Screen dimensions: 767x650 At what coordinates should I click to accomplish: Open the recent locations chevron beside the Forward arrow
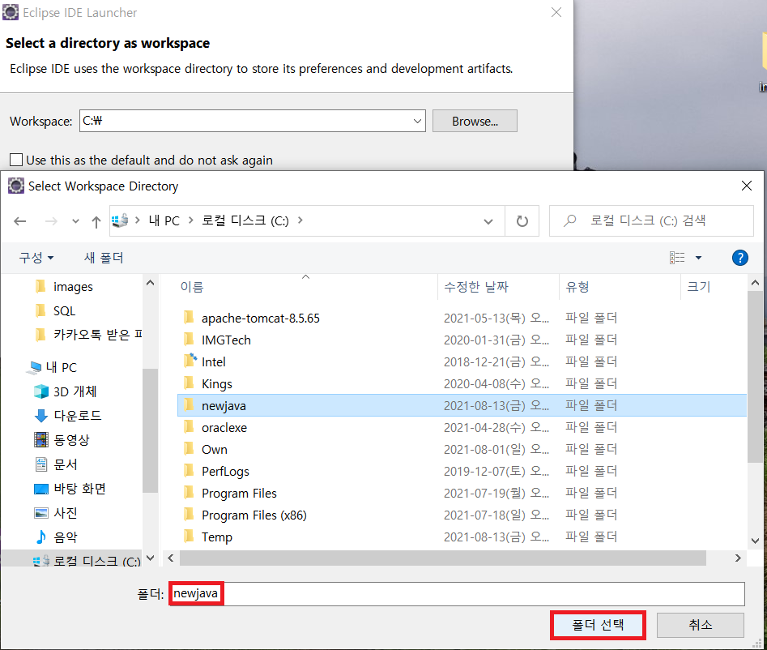click(x=75, y=221)
